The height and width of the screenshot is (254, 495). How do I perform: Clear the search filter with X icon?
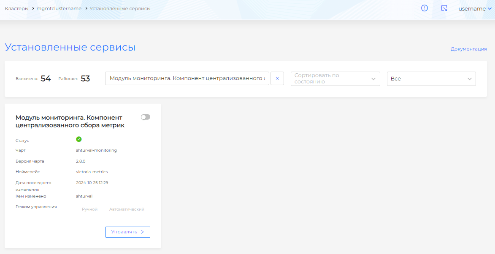(x=277, y=78)
